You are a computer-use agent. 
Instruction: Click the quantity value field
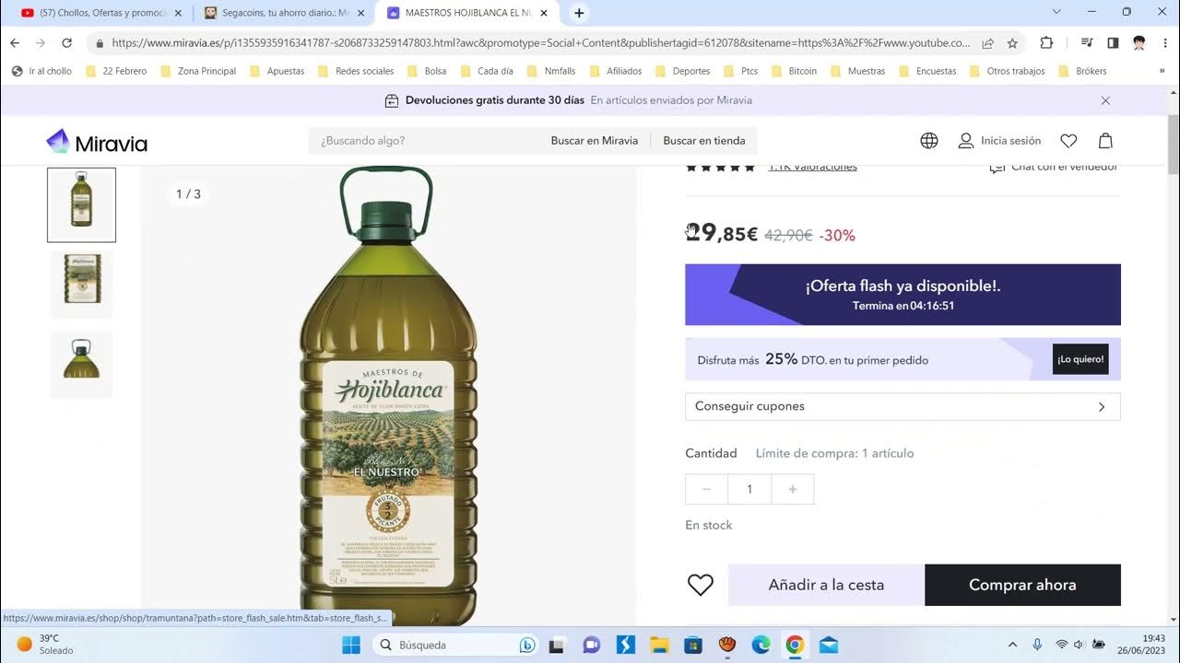[749, 489]
